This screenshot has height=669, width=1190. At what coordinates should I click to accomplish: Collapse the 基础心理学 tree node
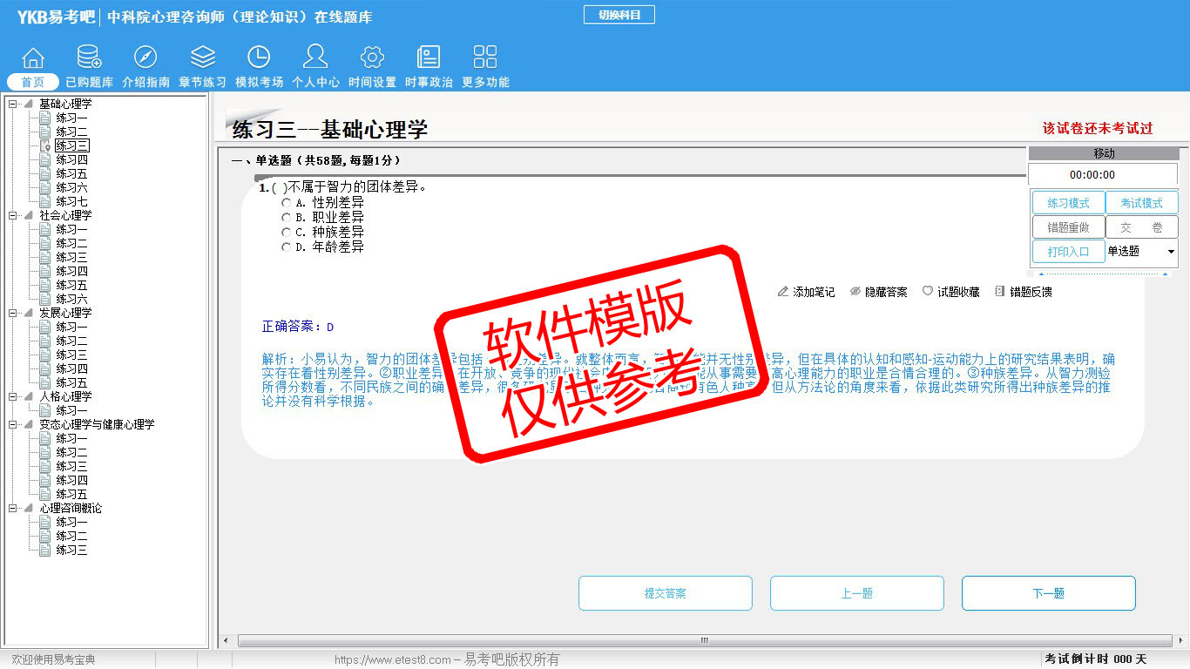tap(13, 105)
